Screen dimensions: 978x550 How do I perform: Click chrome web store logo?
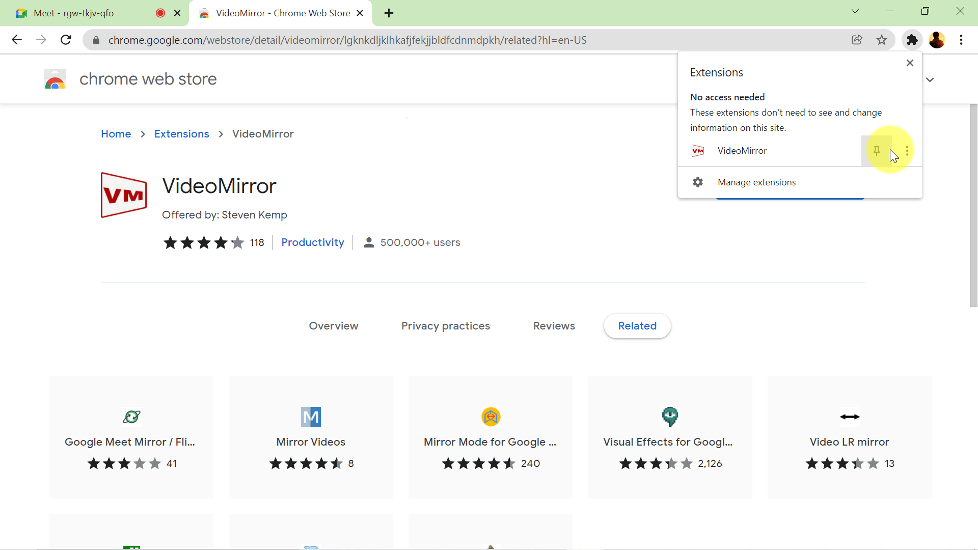55,79
